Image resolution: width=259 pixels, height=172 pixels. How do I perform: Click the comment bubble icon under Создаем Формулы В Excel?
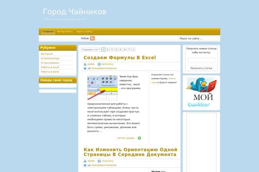tap(85, 68)
